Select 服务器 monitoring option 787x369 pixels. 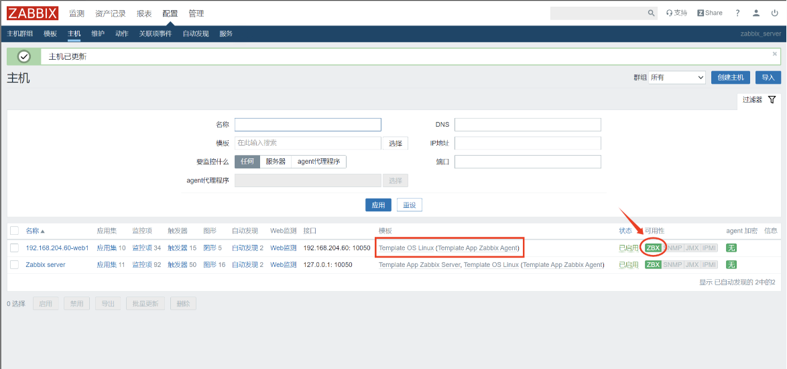[x=276, y=162]
